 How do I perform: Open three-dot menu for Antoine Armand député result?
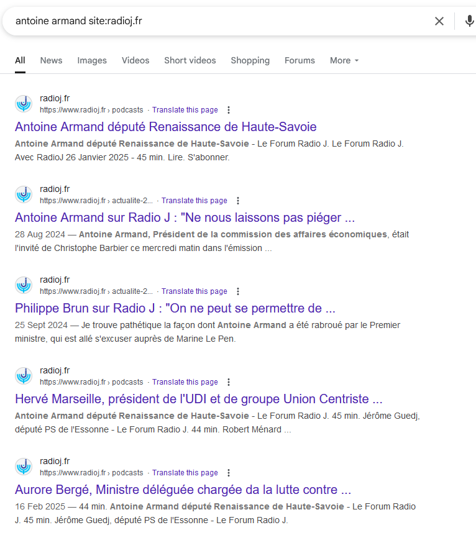(229, 110)
